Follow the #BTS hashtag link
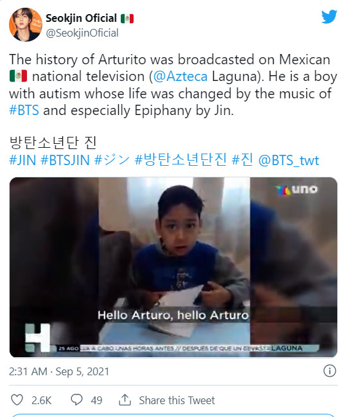Image resolution: width=343 pixels, height=417 pixels. [24, 111]
